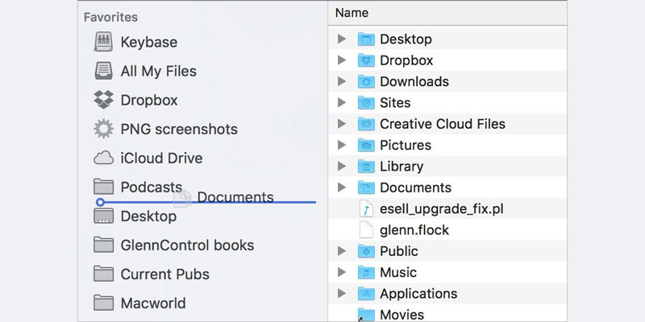This screenshot has width=645, height=322.
Task: Click the Keybase icon in sidebar
Action: click(103, 42)
